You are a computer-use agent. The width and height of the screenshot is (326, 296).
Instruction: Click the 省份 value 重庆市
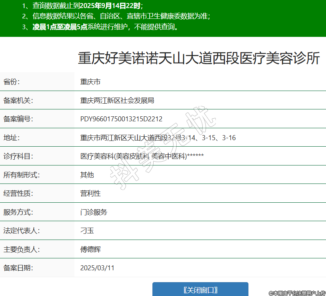90,82
